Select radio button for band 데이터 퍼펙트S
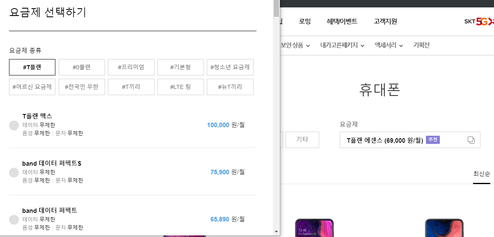494x237 pixels. 14,173
